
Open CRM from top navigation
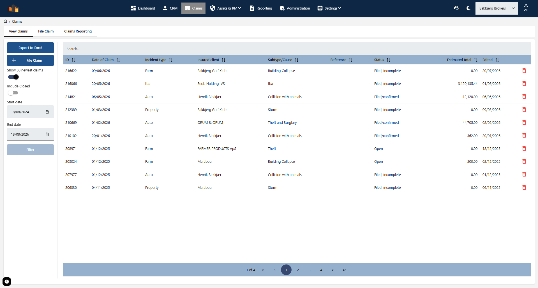tap(170, 8)
